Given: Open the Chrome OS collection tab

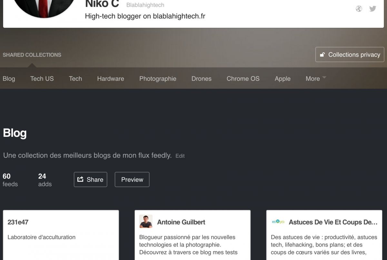Looking at the screenshot, I should pyautogui.click(x=243, y=79).
